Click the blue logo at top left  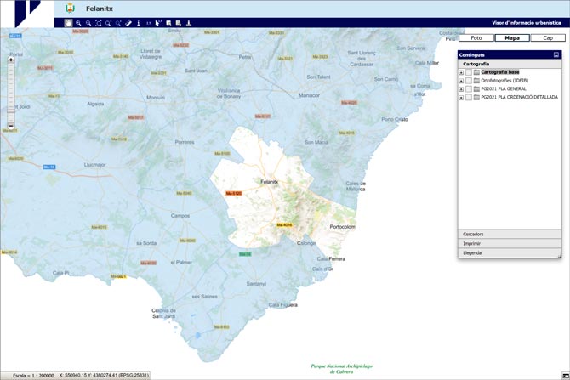[27, 13]
